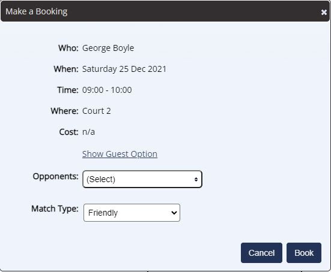The image size is (331, 272).
Task: Click the Show Guest Option link
Action: point(120,154)
